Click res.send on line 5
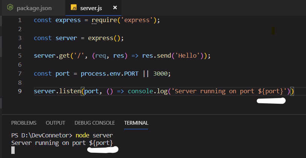This screenshot has height=158, width=306. pos(157,56)
